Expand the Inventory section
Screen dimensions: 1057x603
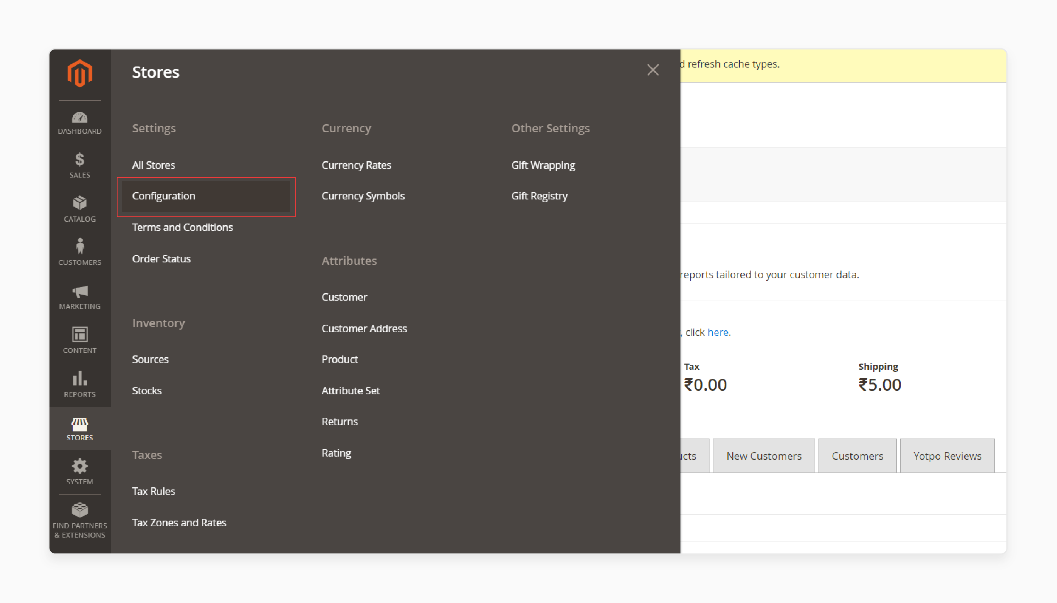(x=158, y=322)
